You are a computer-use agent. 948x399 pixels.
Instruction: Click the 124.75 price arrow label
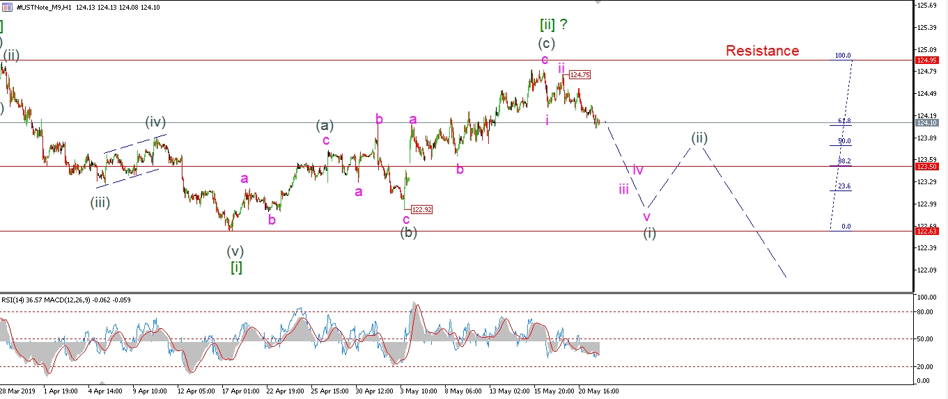[580, 74]
